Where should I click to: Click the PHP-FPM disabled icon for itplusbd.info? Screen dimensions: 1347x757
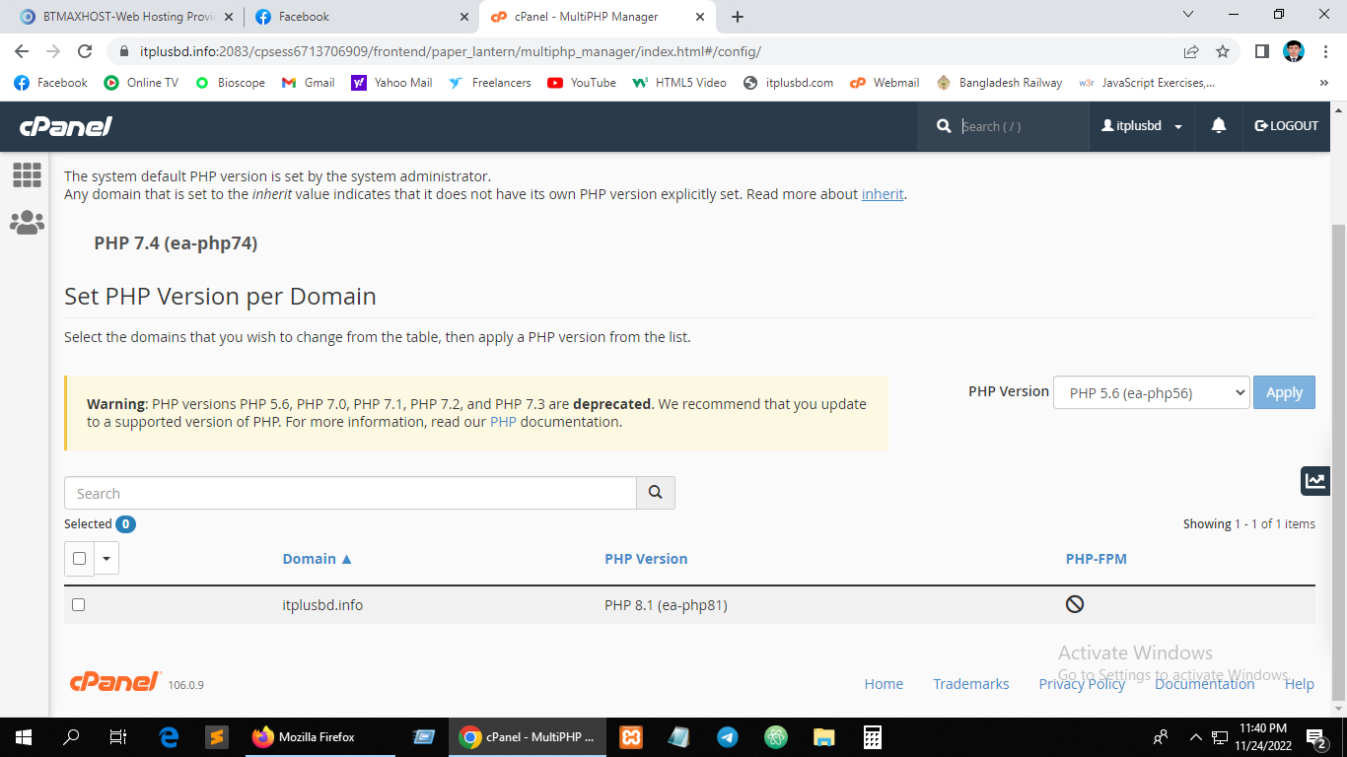(x=1075, y=604)
